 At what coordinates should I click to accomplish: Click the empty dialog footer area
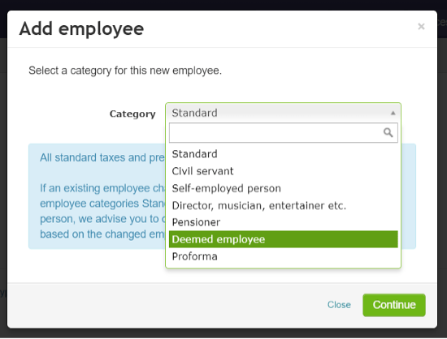coord(165,306)
